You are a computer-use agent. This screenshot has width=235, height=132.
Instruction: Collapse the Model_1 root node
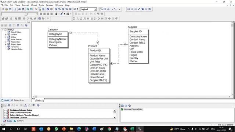point(3,30)
